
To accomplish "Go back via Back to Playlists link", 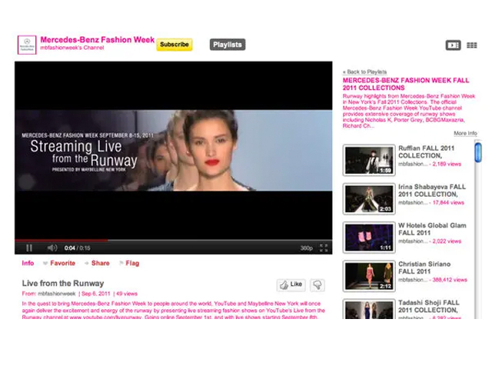I will point(365,71).
